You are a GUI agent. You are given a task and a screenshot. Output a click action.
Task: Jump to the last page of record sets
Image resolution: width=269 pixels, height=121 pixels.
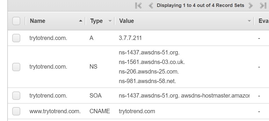pyautogui.click(x=263, y=5)
